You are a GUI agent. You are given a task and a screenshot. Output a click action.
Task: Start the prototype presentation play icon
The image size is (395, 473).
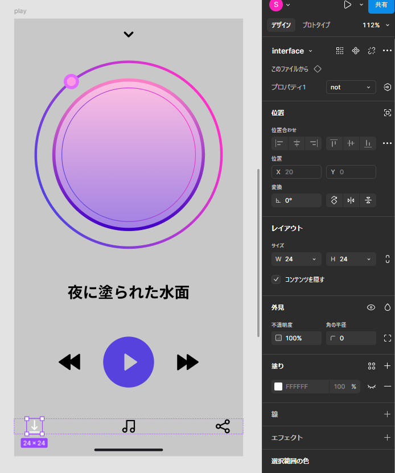pyautogui.click(x=347, y=5)
